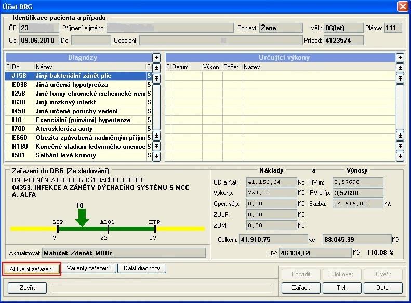The height and width of the screenshot is (303, 411).
Task: Click the Věk field showing 86(let)
Action: point(343,28)
